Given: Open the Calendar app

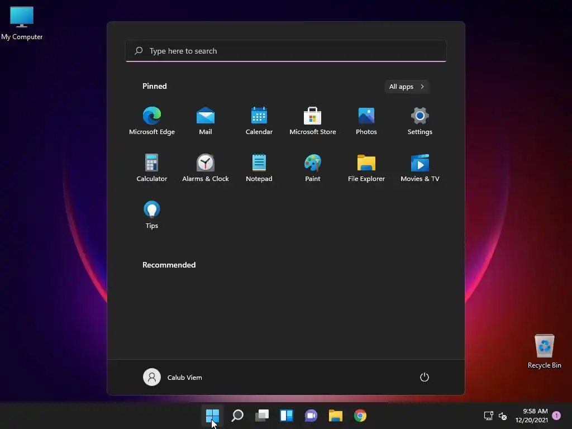Looking at the screenshot, I should tap(259, 121).
